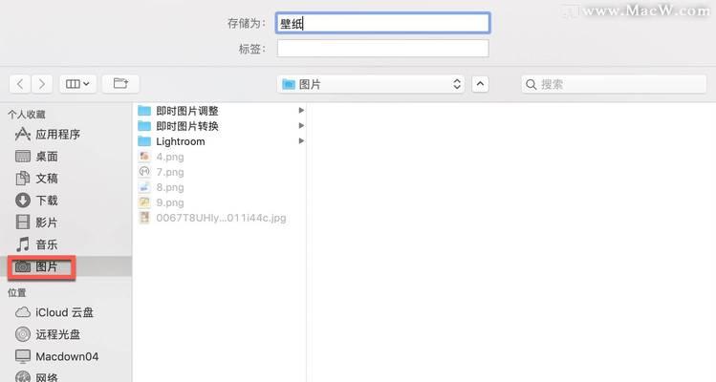Image resolution: width=716 pixels, height=382 pixels.
Task: Select 图片 in the sidebar
Action: 66,266
